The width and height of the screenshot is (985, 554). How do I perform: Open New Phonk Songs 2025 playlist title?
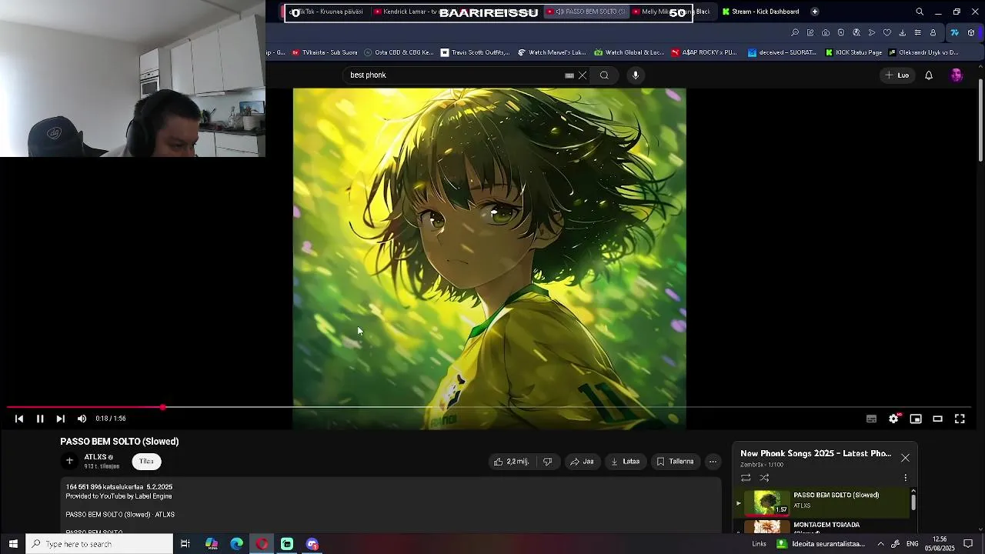click(816, 453)
